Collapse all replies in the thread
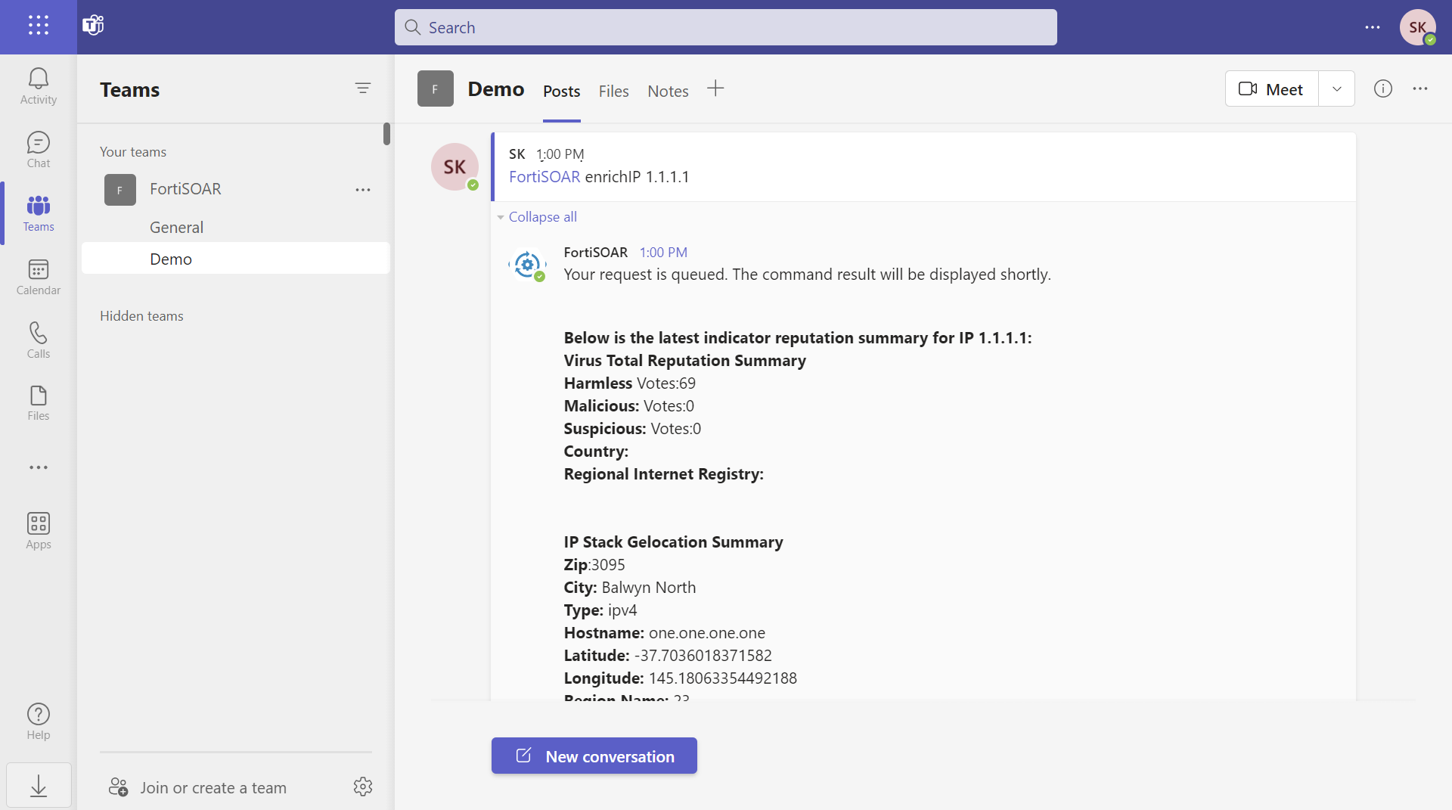Viewport: 1452px width, 810px height. [x=542, y=217]
